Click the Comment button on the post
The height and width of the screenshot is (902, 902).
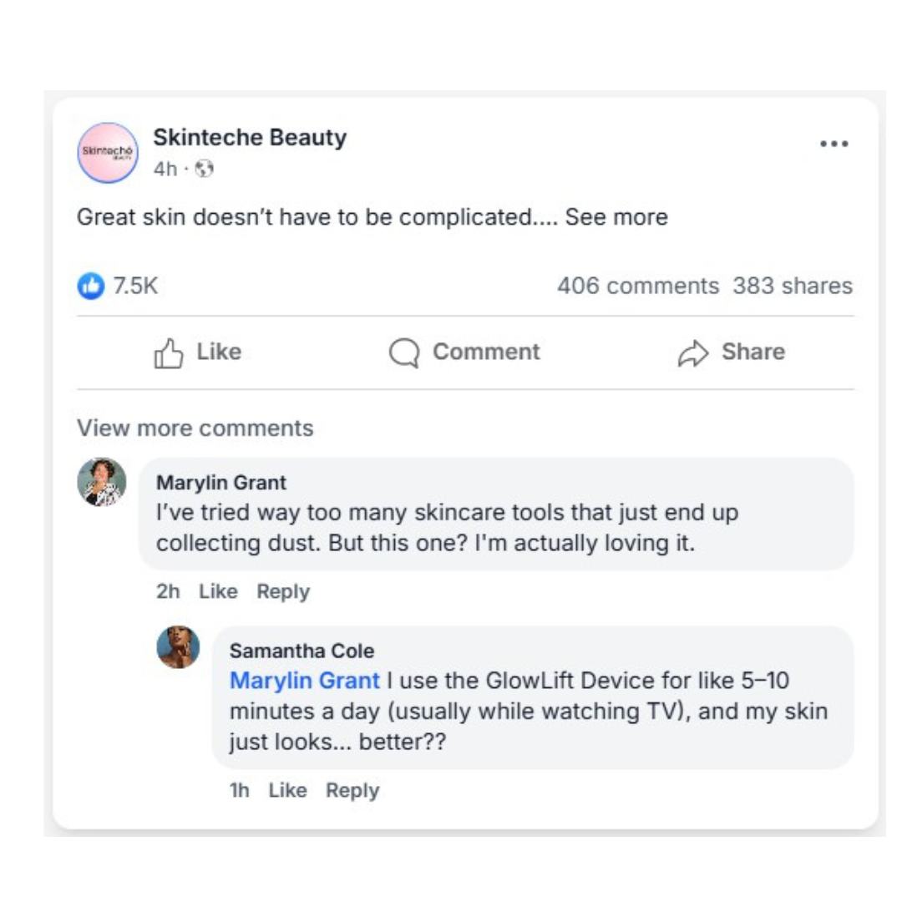[x=465, y=352]
